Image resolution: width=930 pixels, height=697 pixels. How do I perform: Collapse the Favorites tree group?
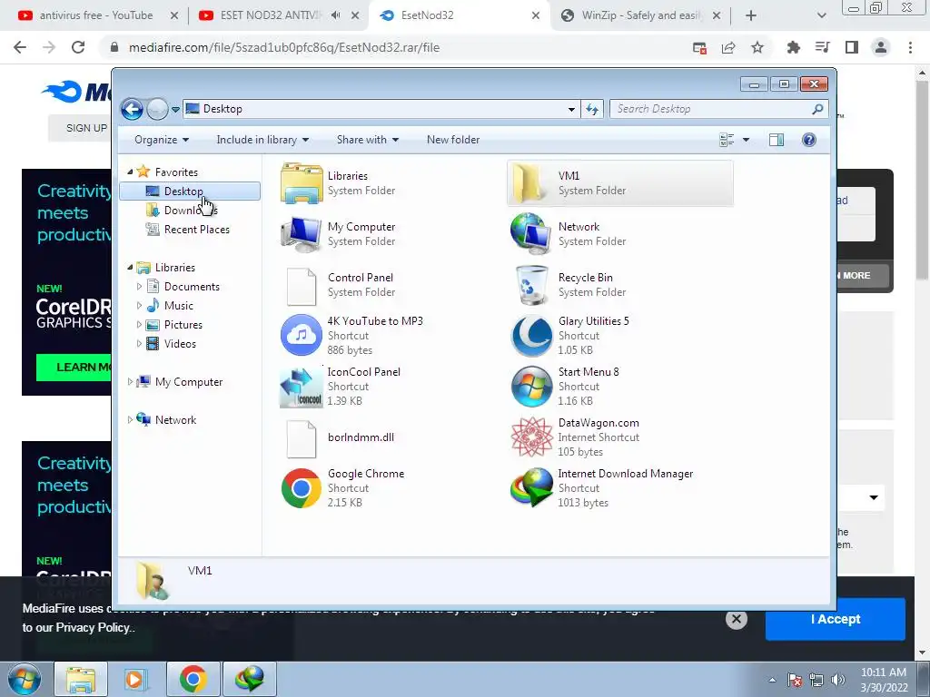130,172
